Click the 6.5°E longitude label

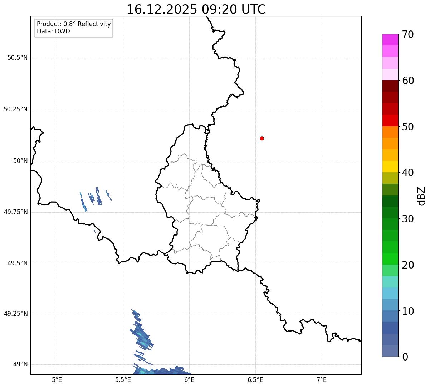255,379
